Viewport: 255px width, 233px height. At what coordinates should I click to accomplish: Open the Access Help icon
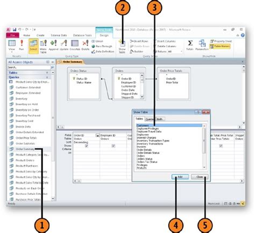click(243, 35)
